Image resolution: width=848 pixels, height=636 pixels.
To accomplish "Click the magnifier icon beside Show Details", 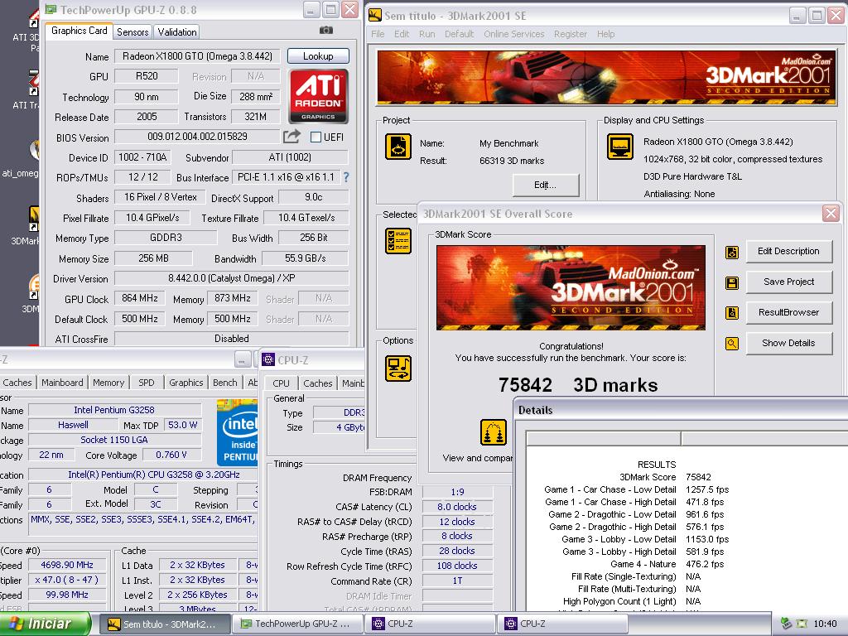I will coord(732,343).
